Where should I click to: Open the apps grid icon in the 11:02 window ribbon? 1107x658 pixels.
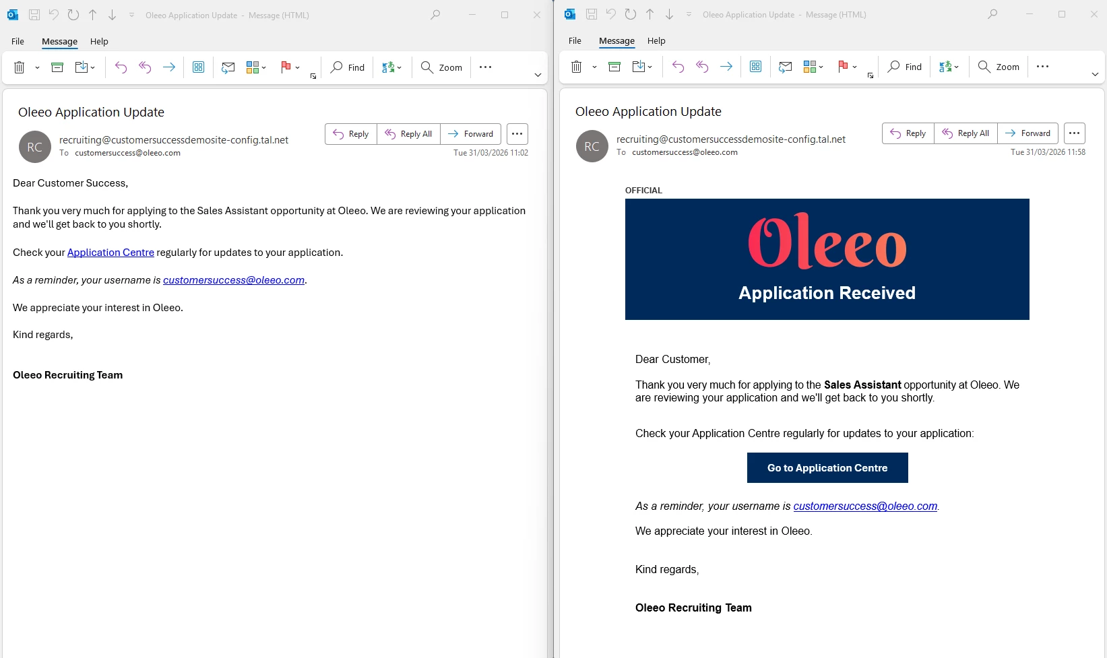pos(199,67)
